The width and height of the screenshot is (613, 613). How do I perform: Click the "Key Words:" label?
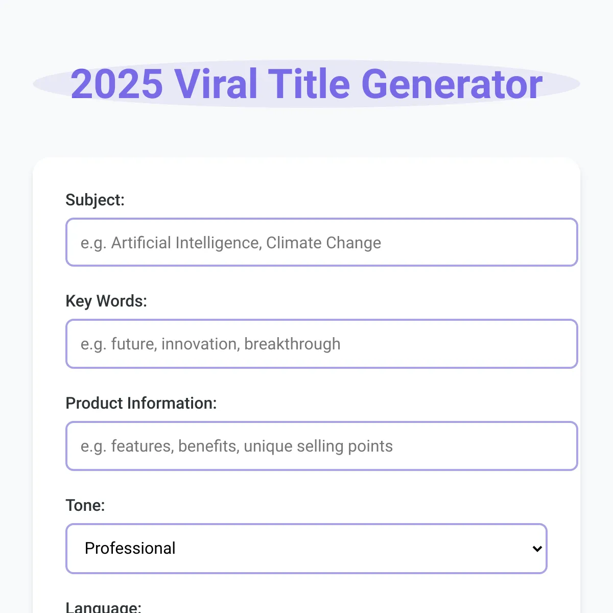pos(106,301)
